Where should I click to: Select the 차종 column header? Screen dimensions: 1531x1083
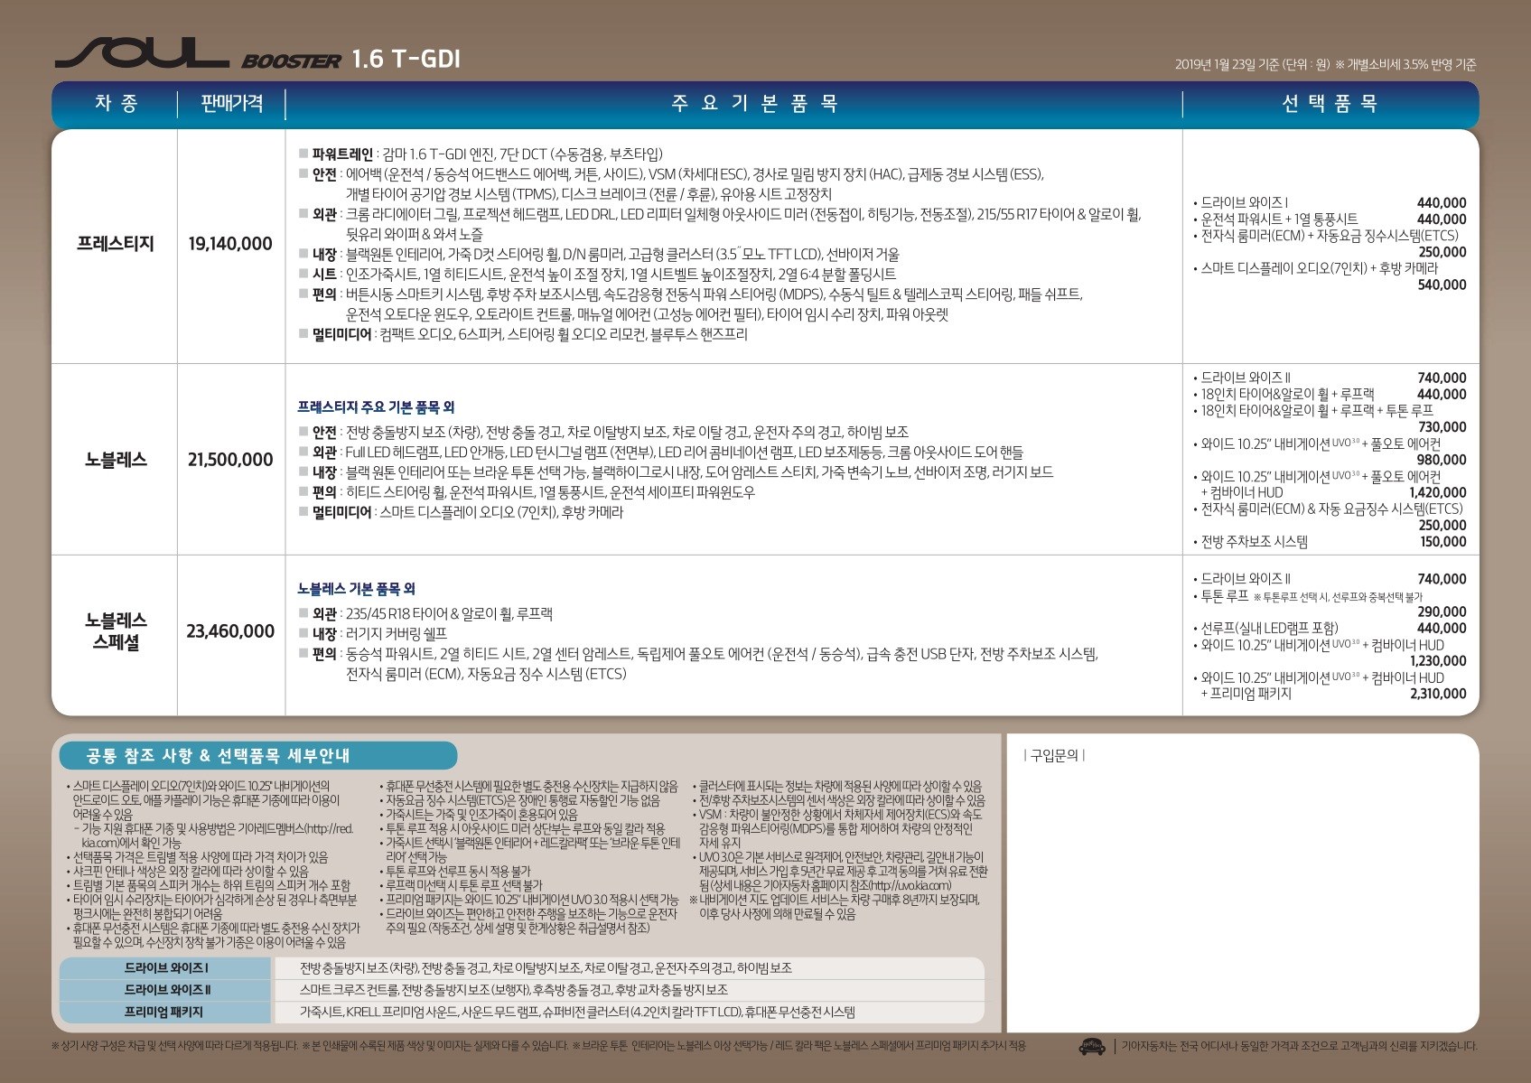[x=116, y=104]
